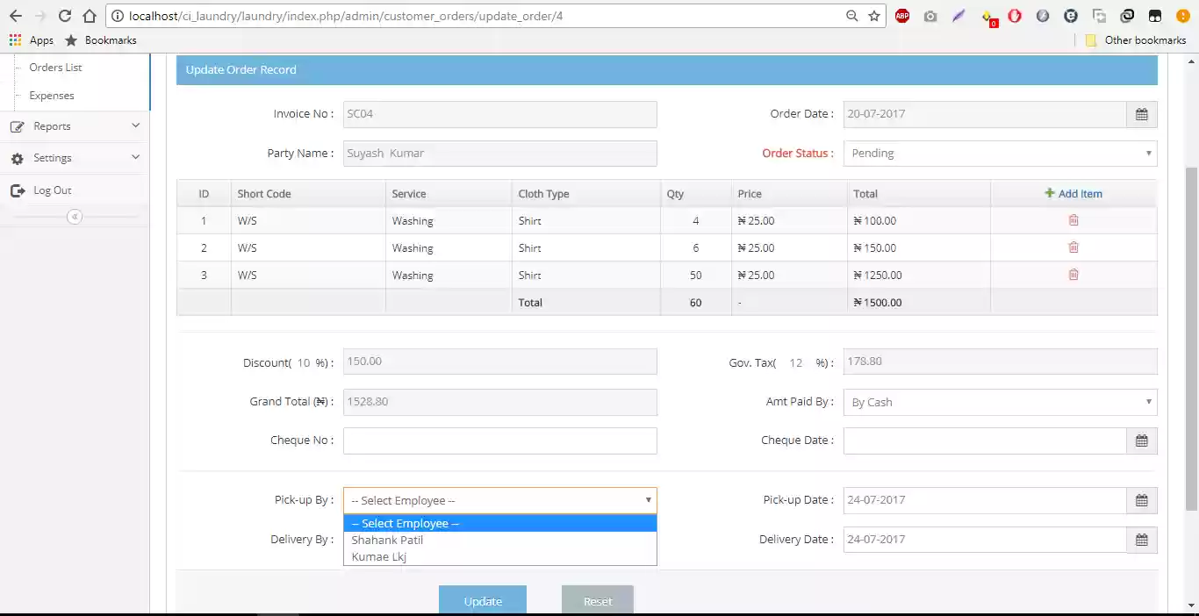
Task: Click inside the Cheque No input field
Action: tap(499, 441)
